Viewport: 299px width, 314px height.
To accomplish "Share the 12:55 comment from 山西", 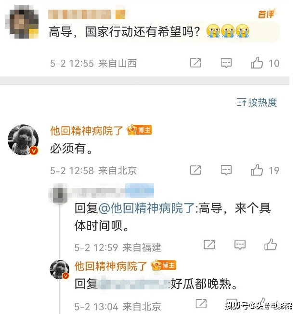I will click(x=195, y=63).
